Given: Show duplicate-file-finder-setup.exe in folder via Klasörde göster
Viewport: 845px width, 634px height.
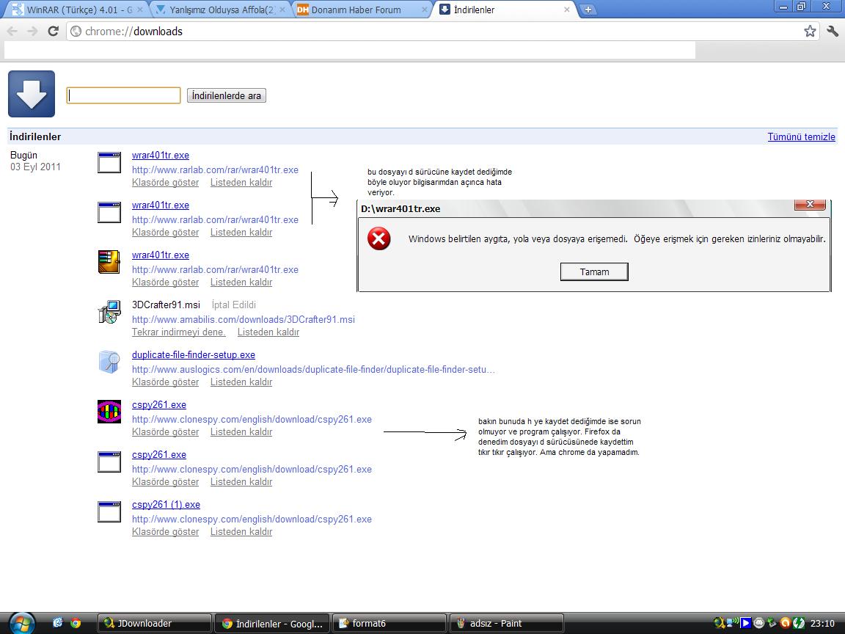Looking at the screenshot, I should 166,382.
